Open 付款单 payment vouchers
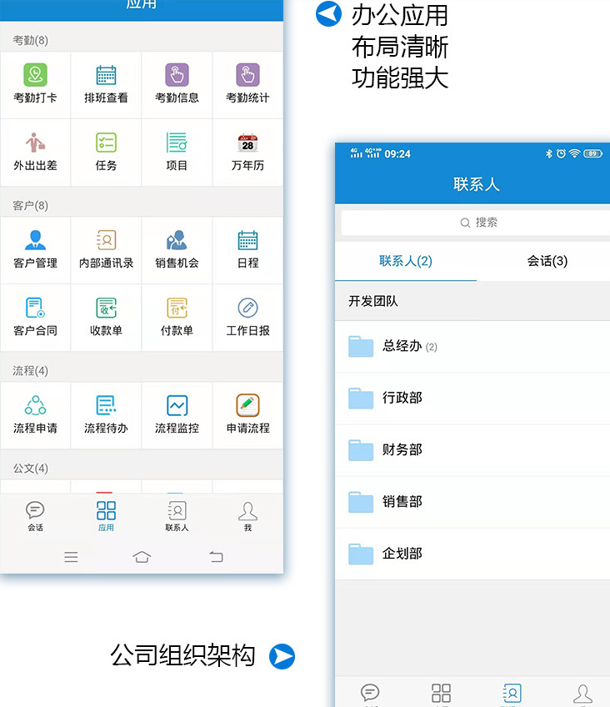 click(177, 318)
